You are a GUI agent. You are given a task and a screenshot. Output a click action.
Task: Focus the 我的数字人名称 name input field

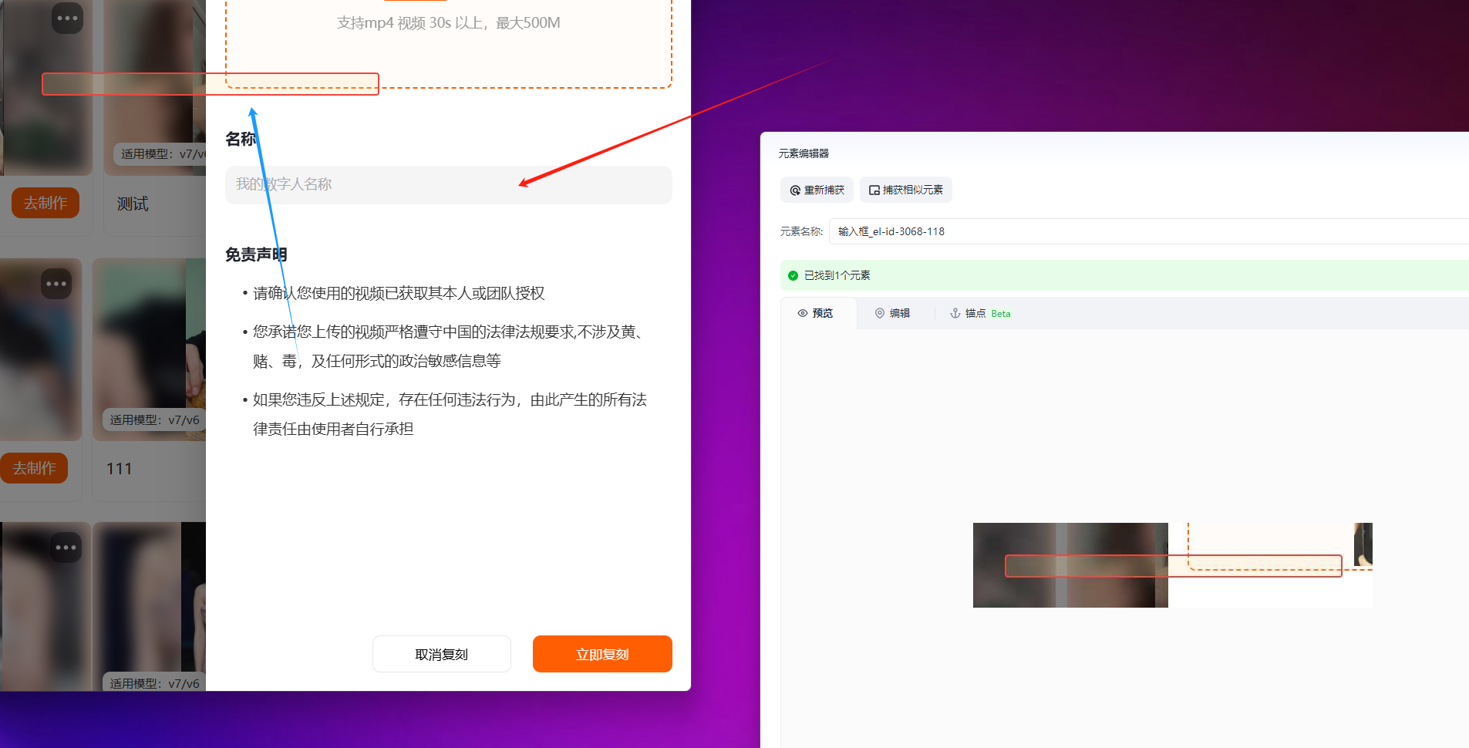[x=447, y=185]
